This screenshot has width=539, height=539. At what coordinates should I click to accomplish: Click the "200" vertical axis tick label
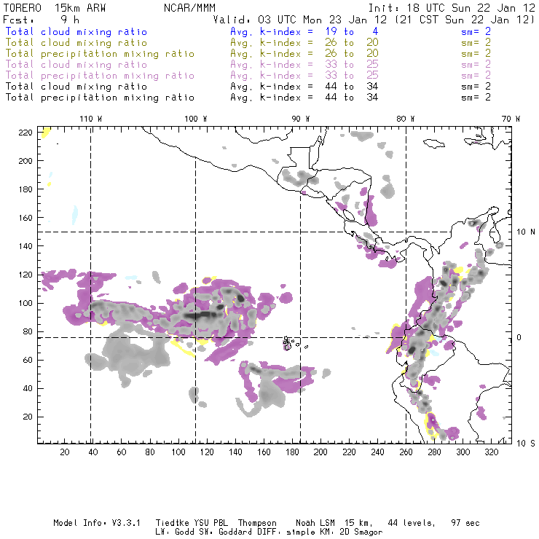pyautogui.click(x=25, y=161)
